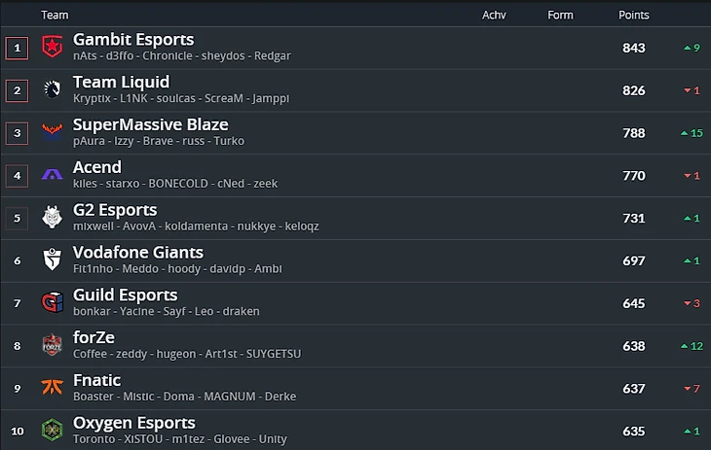Click the Achv column header

(494, 16)
